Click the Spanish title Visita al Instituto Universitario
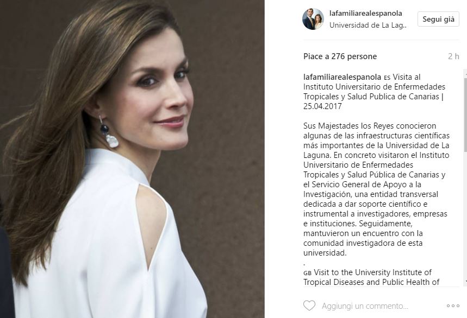Viewport: 467px width, 318px height. tap(375, 92)
